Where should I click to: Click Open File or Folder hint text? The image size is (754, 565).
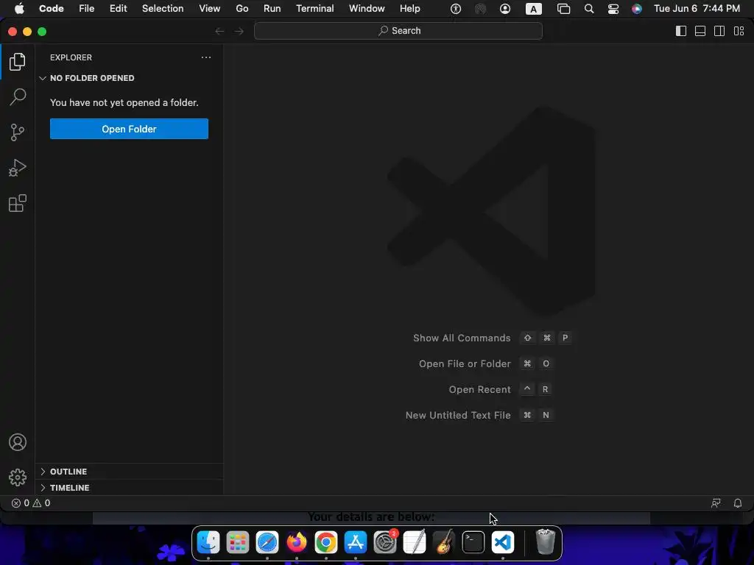click(465, 363)
